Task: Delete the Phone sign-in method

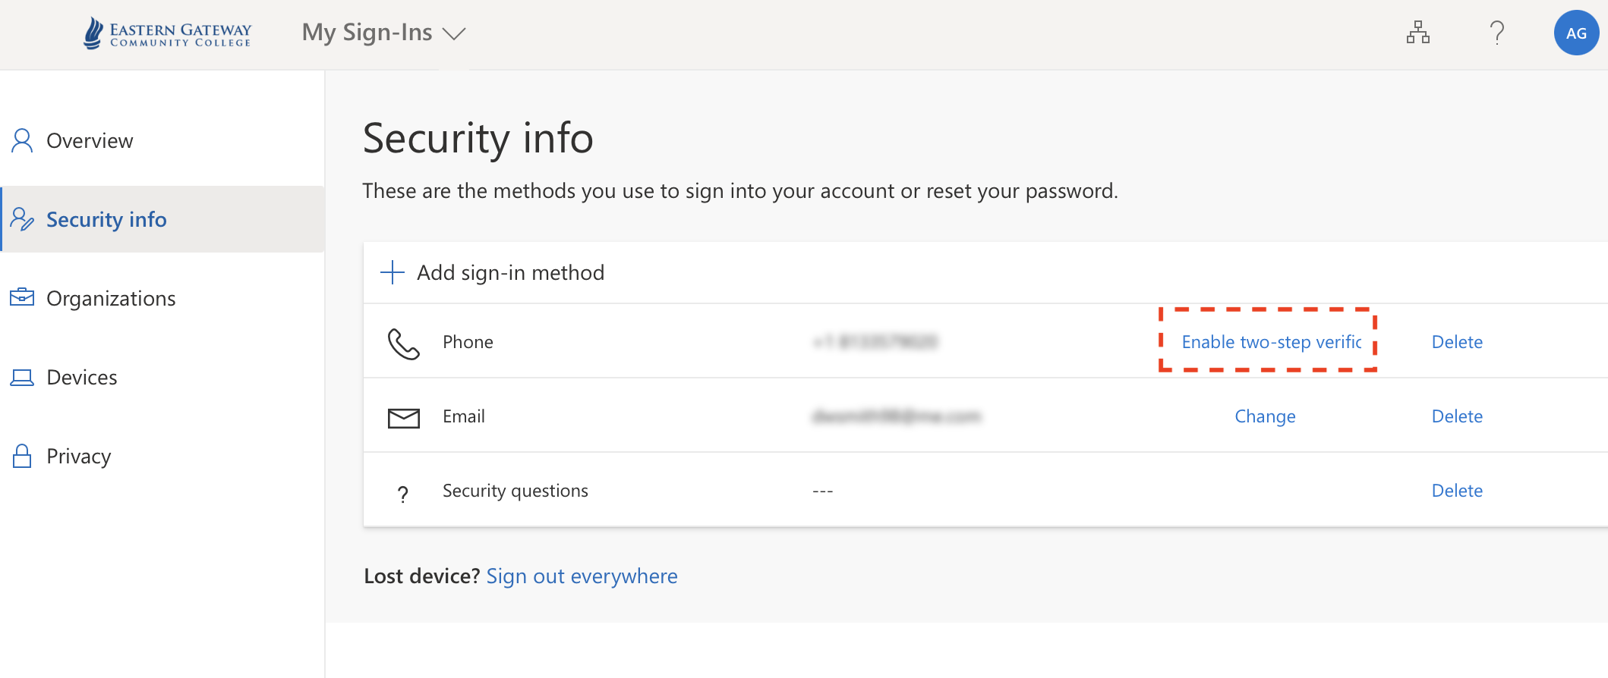Action: point(1457,342)
